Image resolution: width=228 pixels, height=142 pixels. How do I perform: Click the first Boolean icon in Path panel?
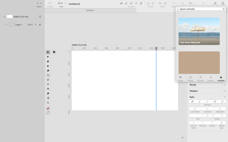tap(192, 101)
